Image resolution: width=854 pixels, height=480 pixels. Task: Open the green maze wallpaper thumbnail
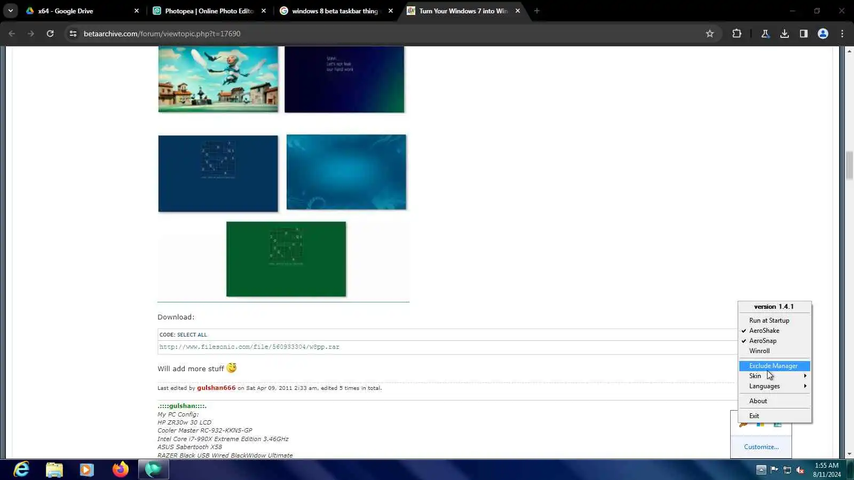286,259
